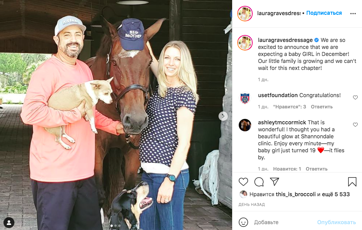This screenshot has width=362, height=230.
Task: Open the three-dots more options menu
Action: tap(353, 14)
